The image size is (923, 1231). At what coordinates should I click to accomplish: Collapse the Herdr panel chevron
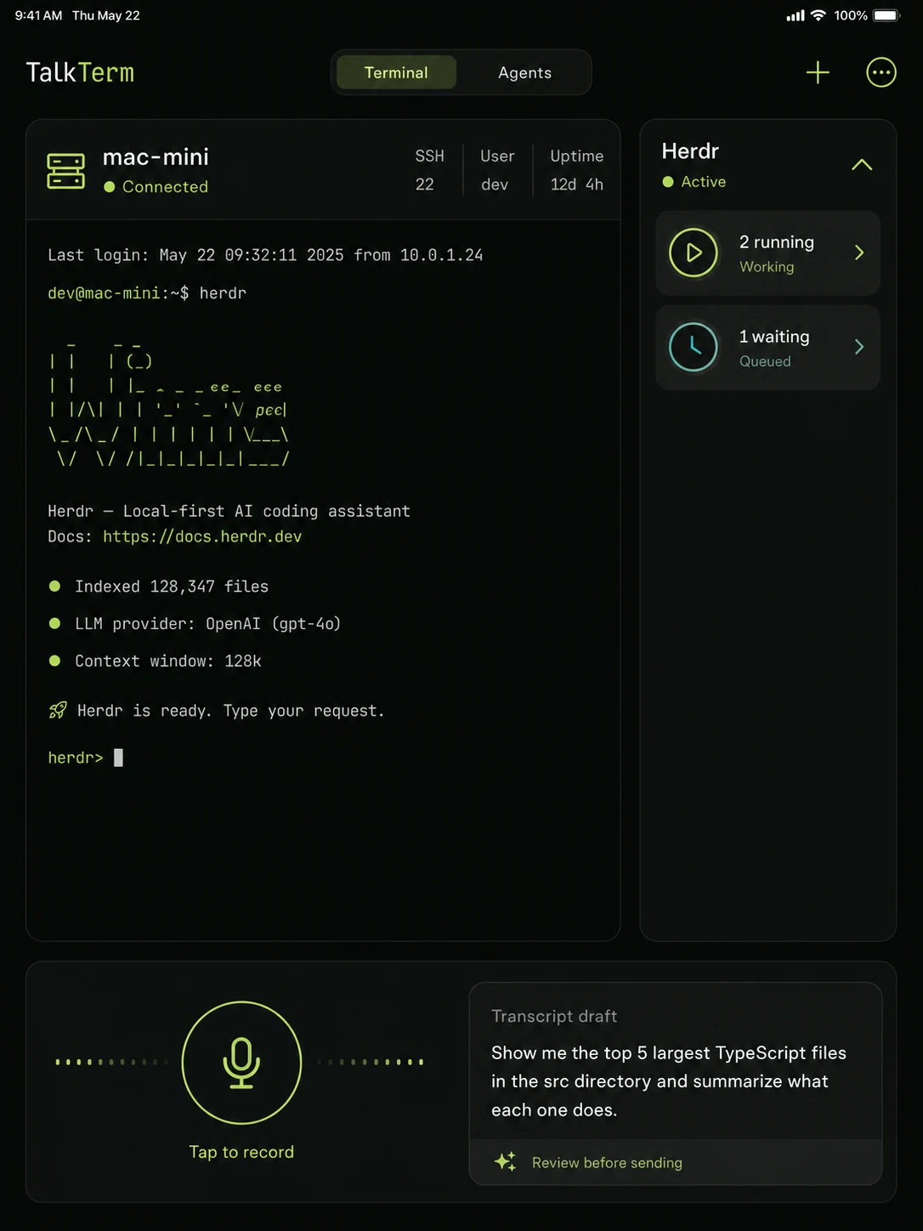coord(862,165)
